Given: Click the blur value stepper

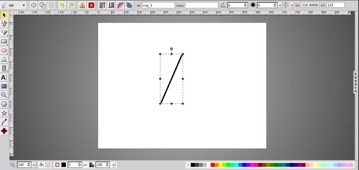Looking at the screenshot, I should (275, 5).
